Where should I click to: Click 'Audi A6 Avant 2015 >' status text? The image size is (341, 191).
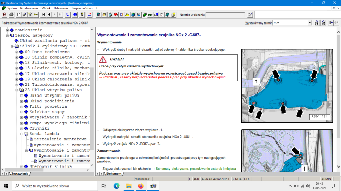(216, 179)
